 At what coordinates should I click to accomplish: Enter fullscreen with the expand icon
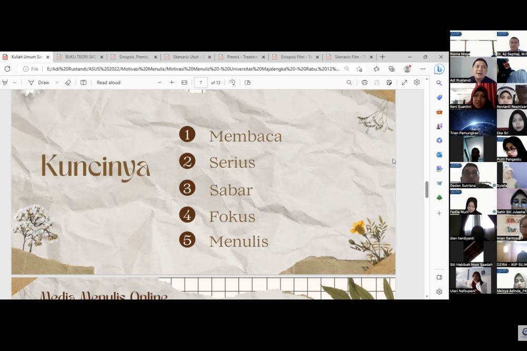coord(404,83)
